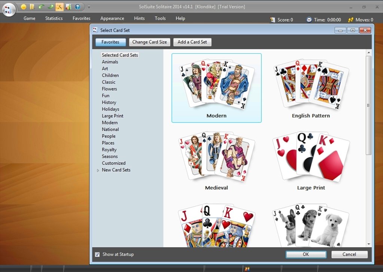This screenshot has height=272, width=383.
Task: Open the Tools menu
Action: coord(160,18)
